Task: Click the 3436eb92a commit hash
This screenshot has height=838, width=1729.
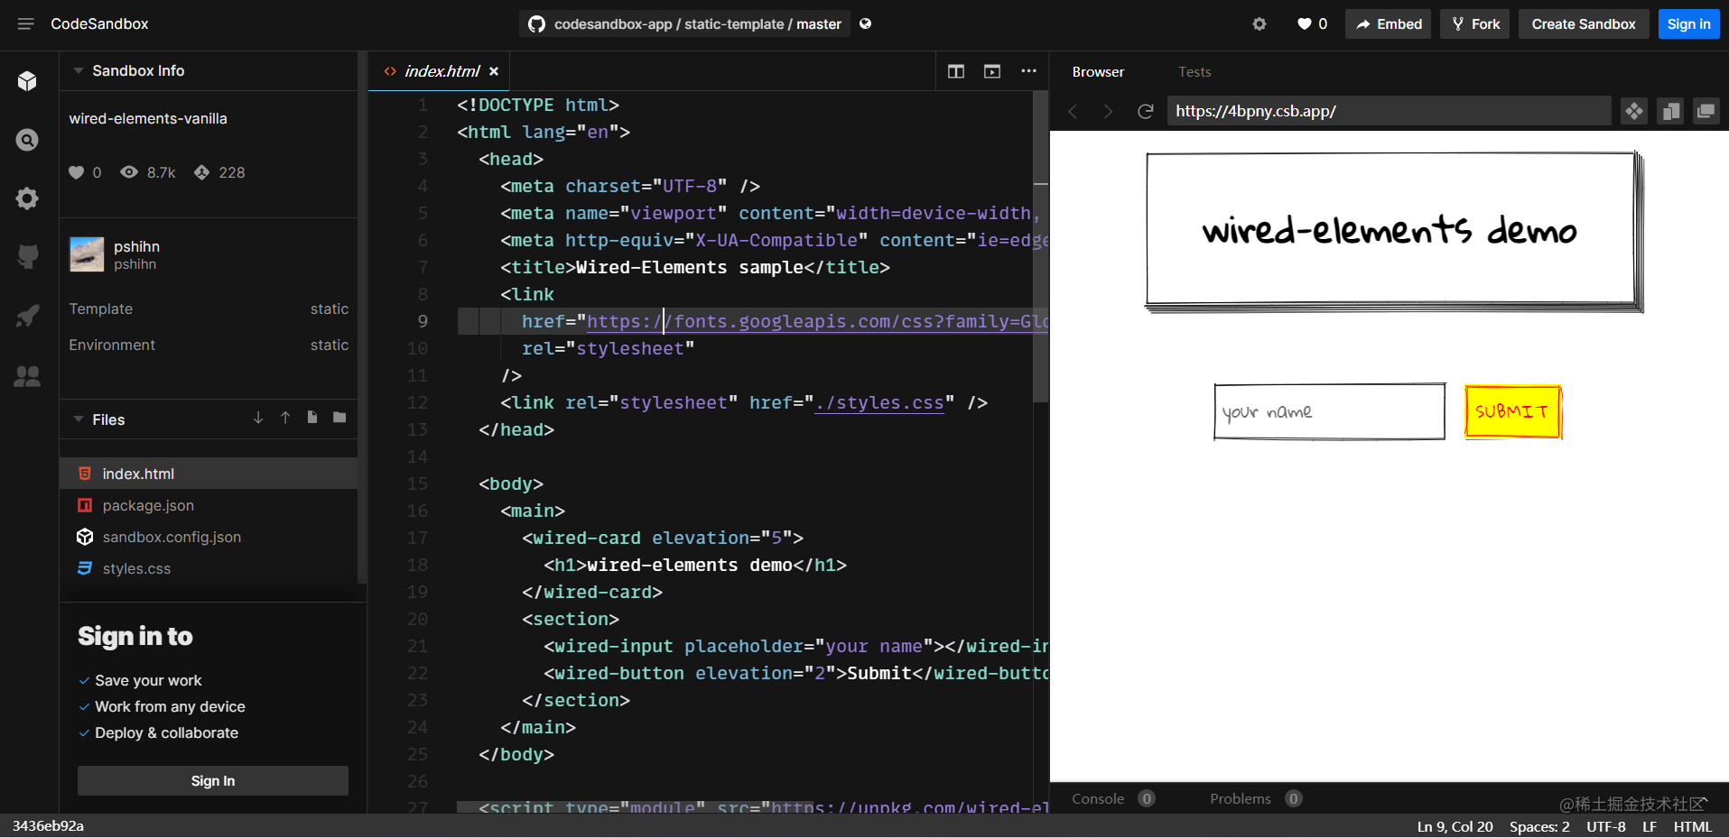Action: (48, 826)
